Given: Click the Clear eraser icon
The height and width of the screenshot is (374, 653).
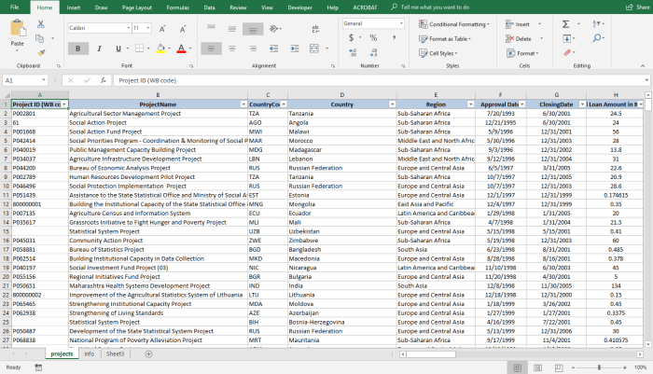Looking at the screenshot, I should [567, 52].
